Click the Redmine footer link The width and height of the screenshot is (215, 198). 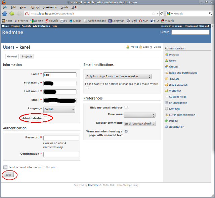(x=93, y=185)
